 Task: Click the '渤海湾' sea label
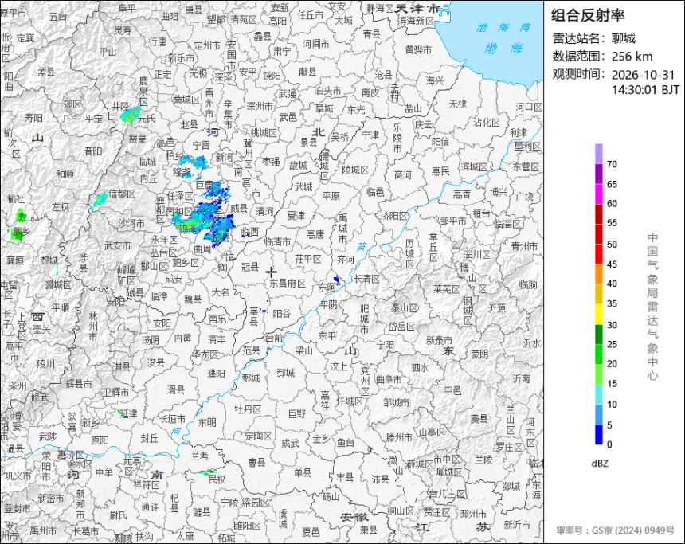(x=503, y=28)
